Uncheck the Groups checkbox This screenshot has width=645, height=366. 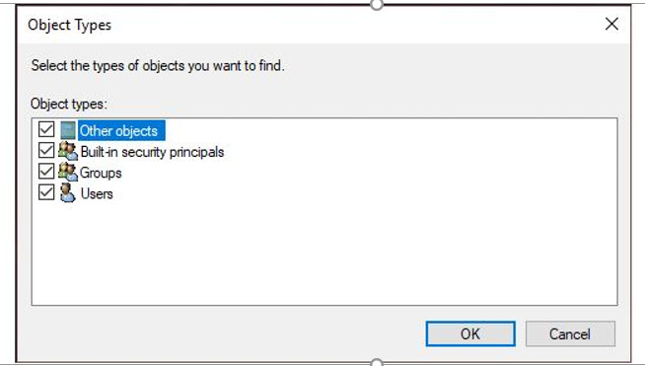[46, 172]
